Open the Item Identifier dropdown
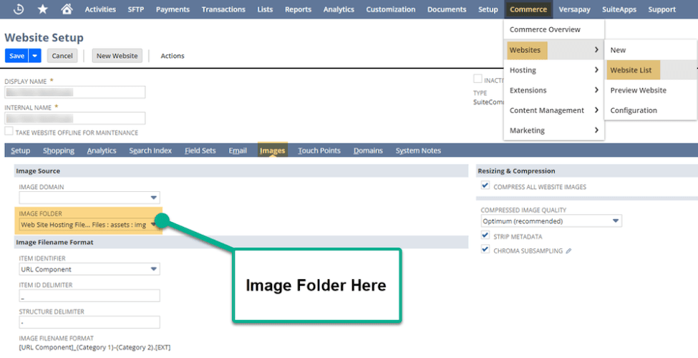Image resolution: width=698 pixels, height=358 pixels. tap(89, 269)
